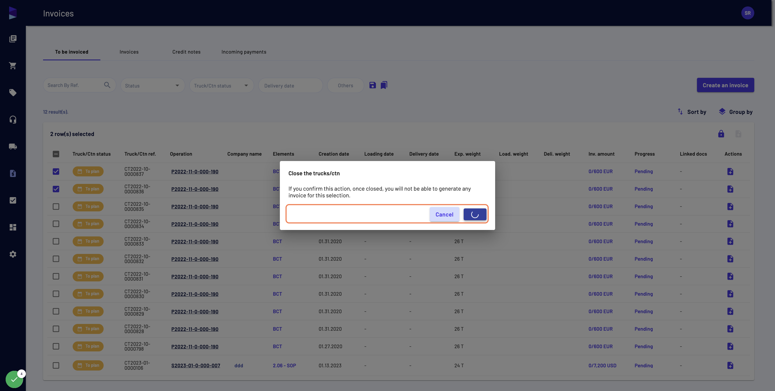Select the To be invoiced tab
Image resolution: width=775 pixels, height=391 pixels.
[x=72, y=52]
